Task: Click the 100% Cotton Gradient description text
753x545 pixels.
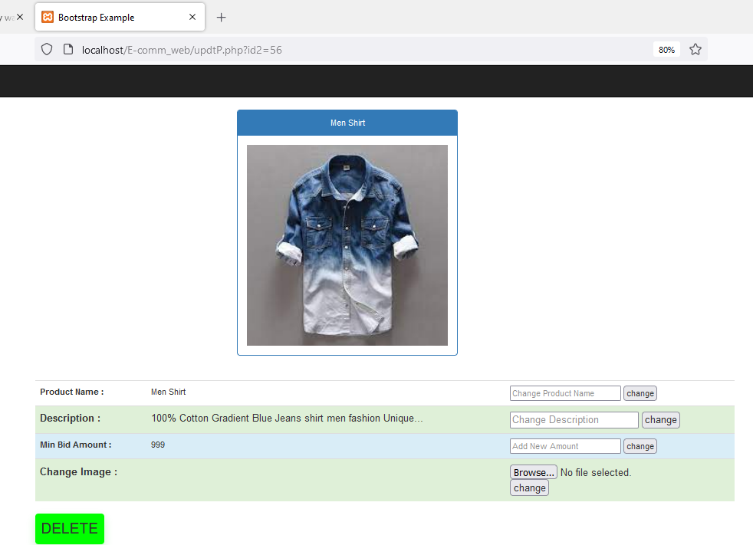Action: click(287, 419)
